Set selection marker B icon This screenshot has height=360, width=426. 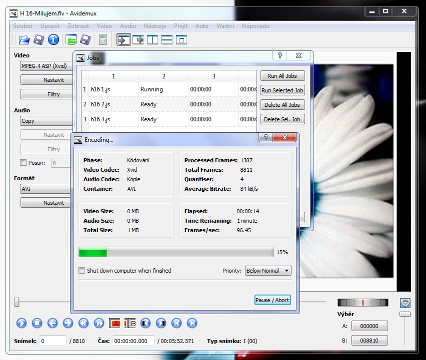(130, 323)
